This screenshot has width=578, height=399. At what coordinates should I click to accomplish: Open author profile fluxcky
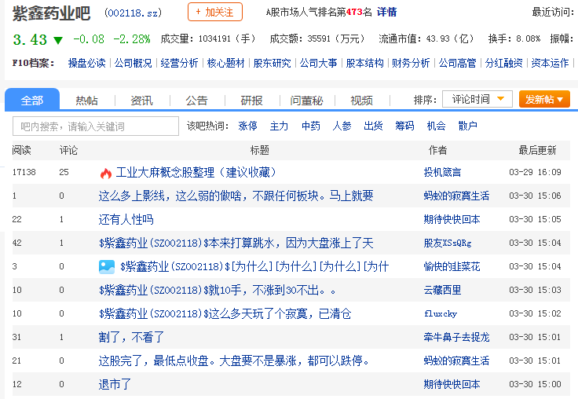[x=441, y=314]
